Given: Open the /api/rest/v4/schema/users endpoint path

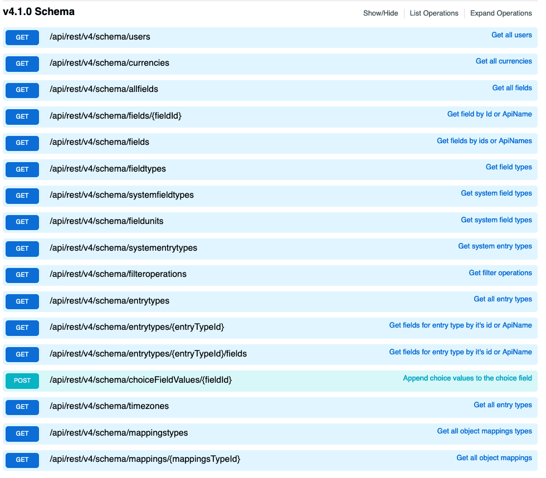Looking at the screenshot, I should [x=100, y=37].
